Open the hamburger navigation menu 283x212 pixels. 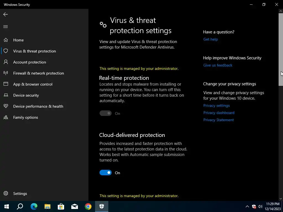pyautogui.click(x=6, y=27)
